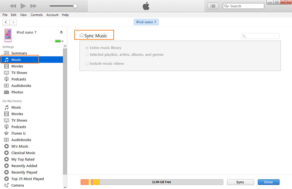
Task: Open the Account menu
Action: [52, 15]
